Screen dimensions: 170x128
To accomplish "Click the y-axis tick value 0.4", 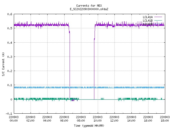I will click(10, 43).
